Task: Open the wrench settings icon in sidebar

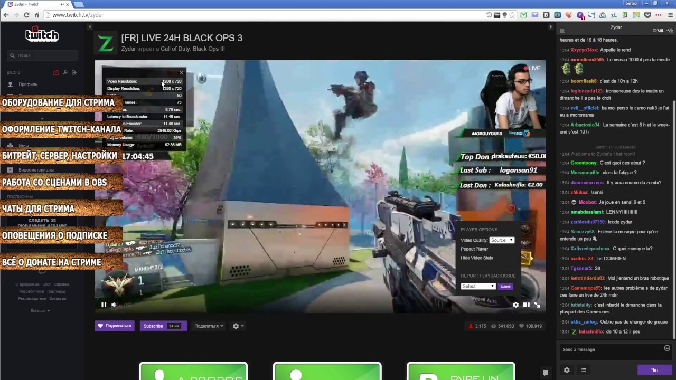Action: click(65, 72)
